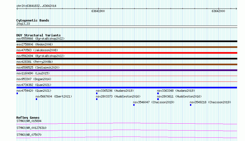245x141 pixels.
Task: Open nsv3365296 (Audano2019) variant label
Action: coord(115,91)
